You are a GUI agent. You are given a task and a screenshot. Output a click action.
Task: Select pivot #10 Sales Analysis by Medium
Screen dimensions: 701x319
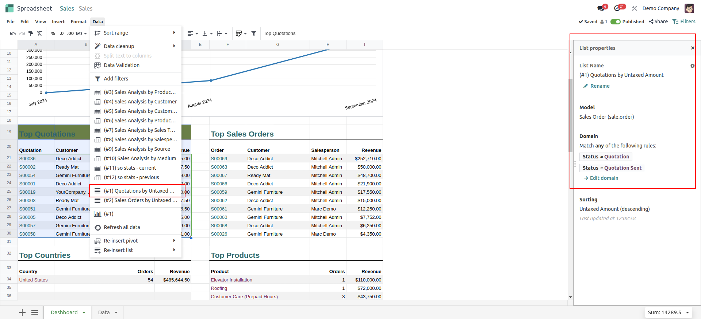point(135,158)
